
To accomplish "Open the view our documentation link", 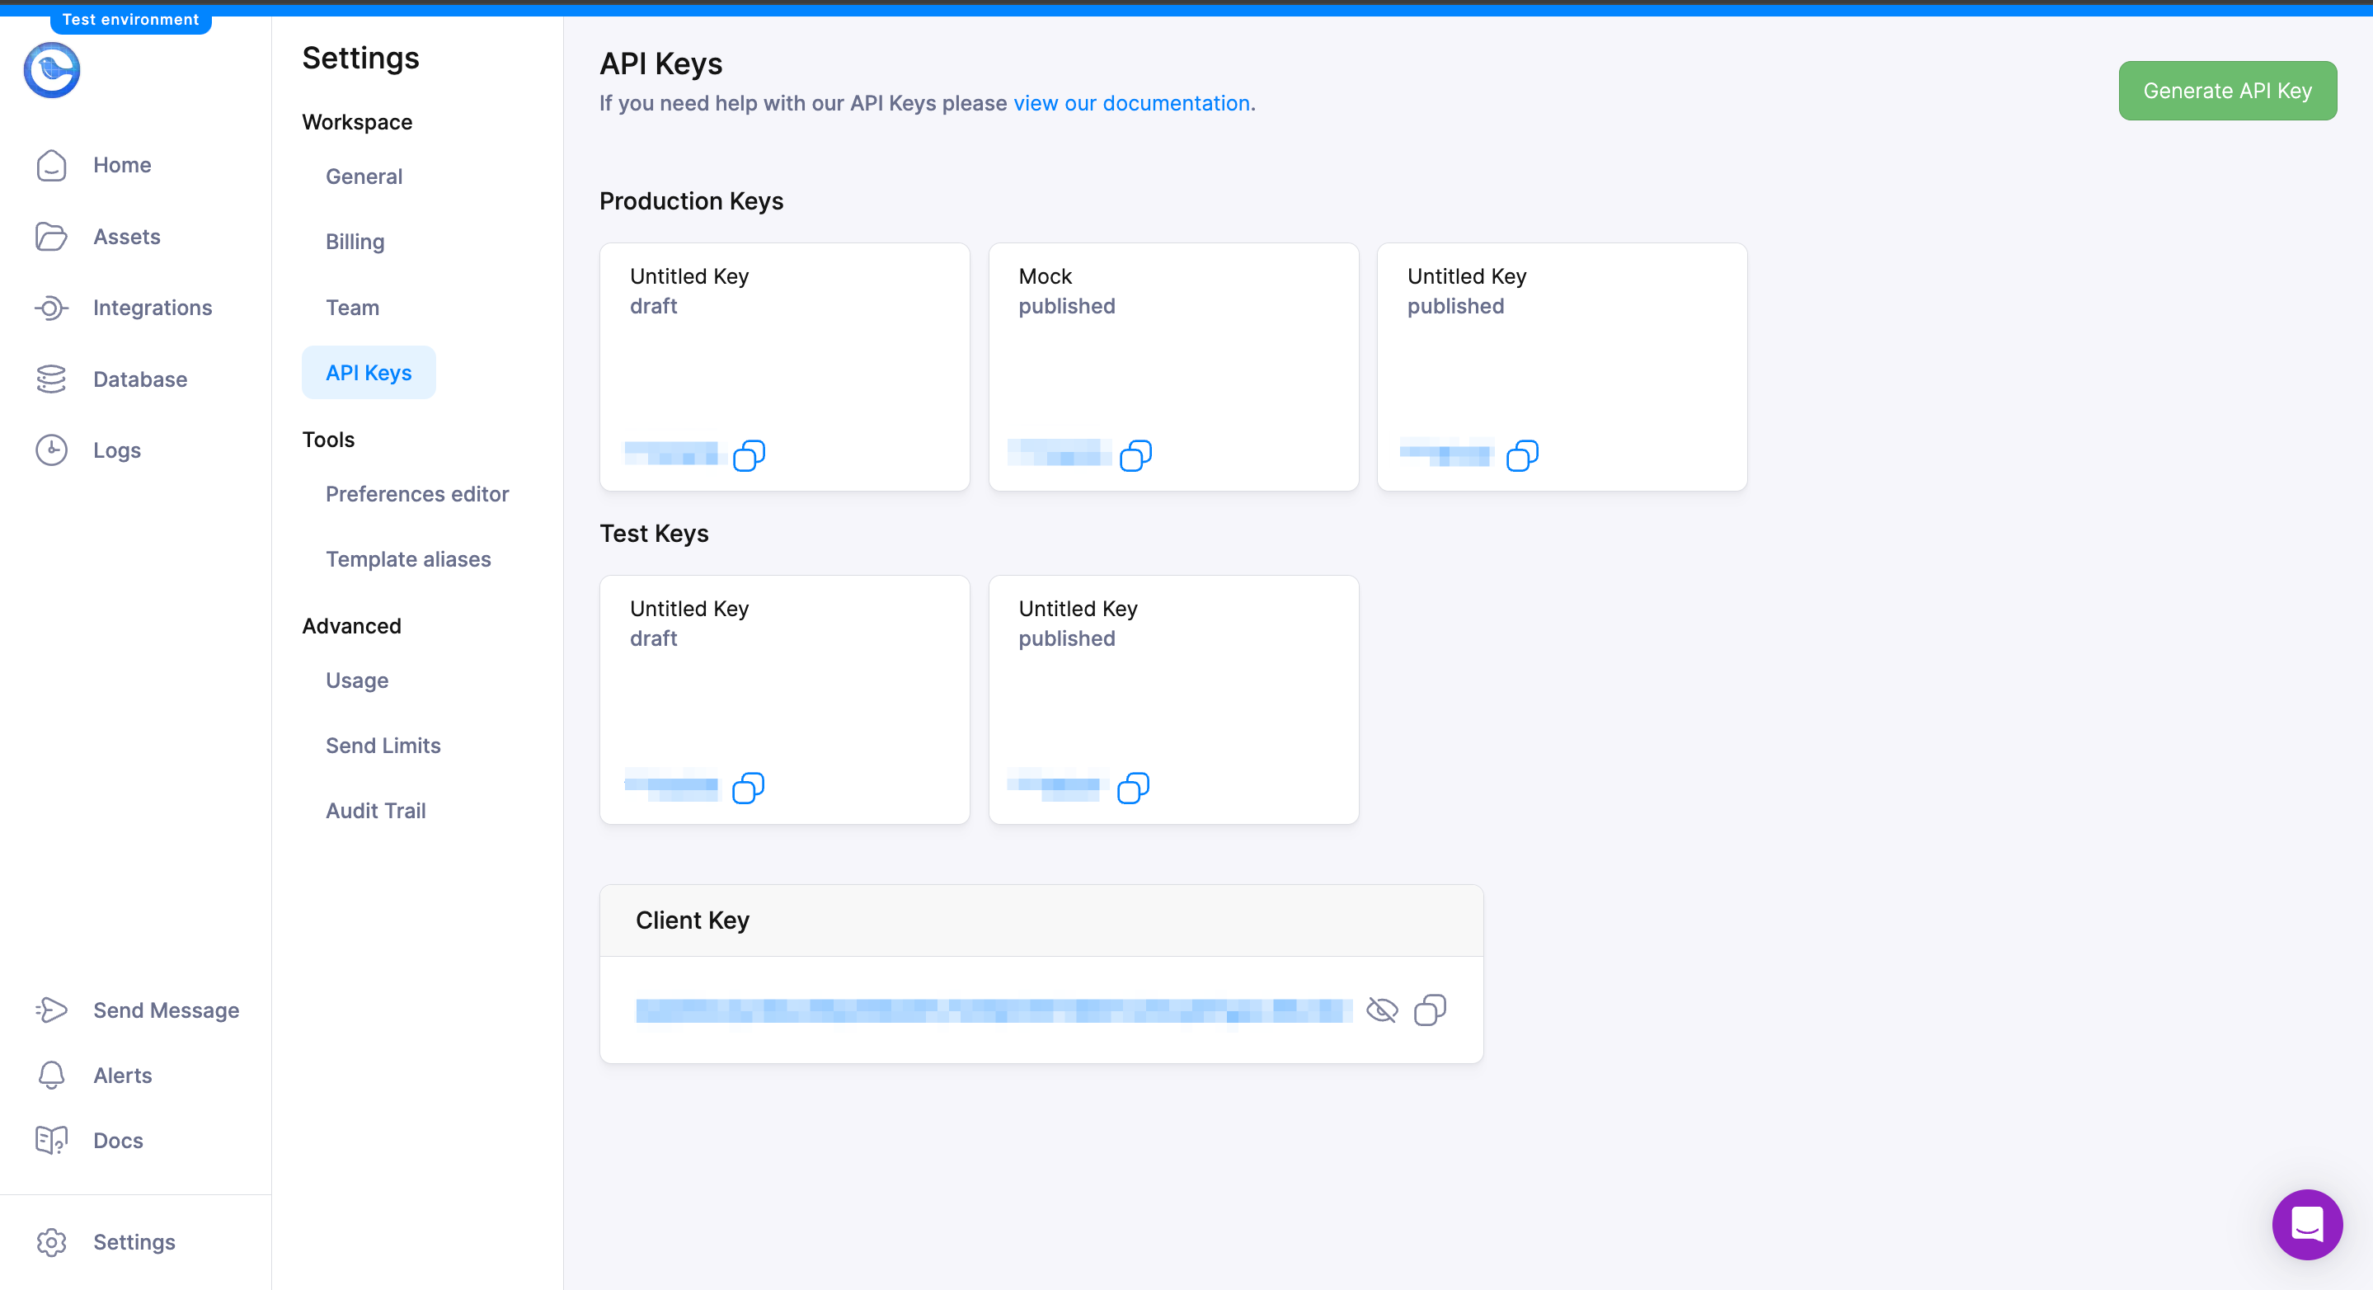I will (1131, 102).
